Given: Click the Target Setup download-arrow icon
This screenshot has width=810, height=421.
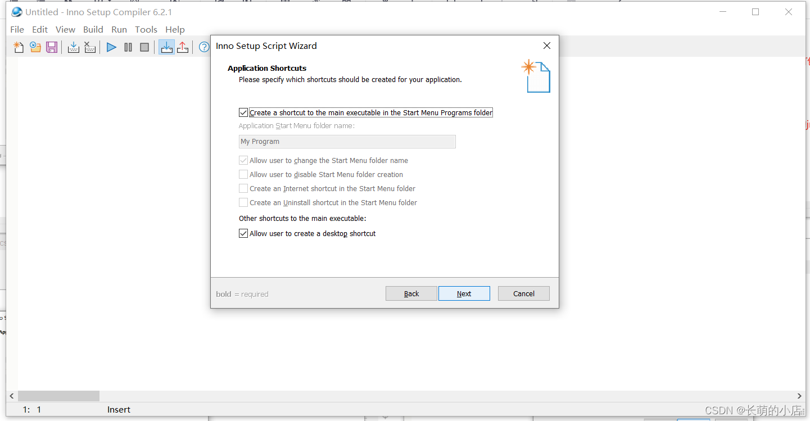Looking at the screenshot, I should click(166, 47).
